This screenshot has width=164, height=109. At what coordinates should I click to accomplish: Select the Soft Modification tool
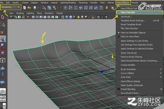click(x=3, y=68)
